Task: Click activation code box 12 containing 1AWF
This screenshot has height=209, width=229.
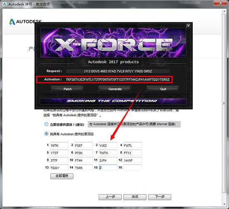Action: [132, 160]
